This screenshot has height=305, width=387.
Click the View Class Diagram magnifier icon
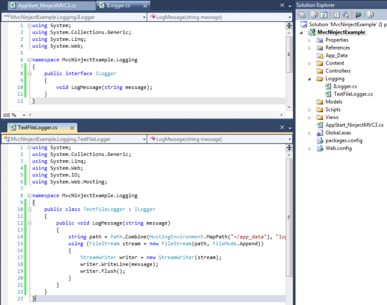tap(346, 15)
